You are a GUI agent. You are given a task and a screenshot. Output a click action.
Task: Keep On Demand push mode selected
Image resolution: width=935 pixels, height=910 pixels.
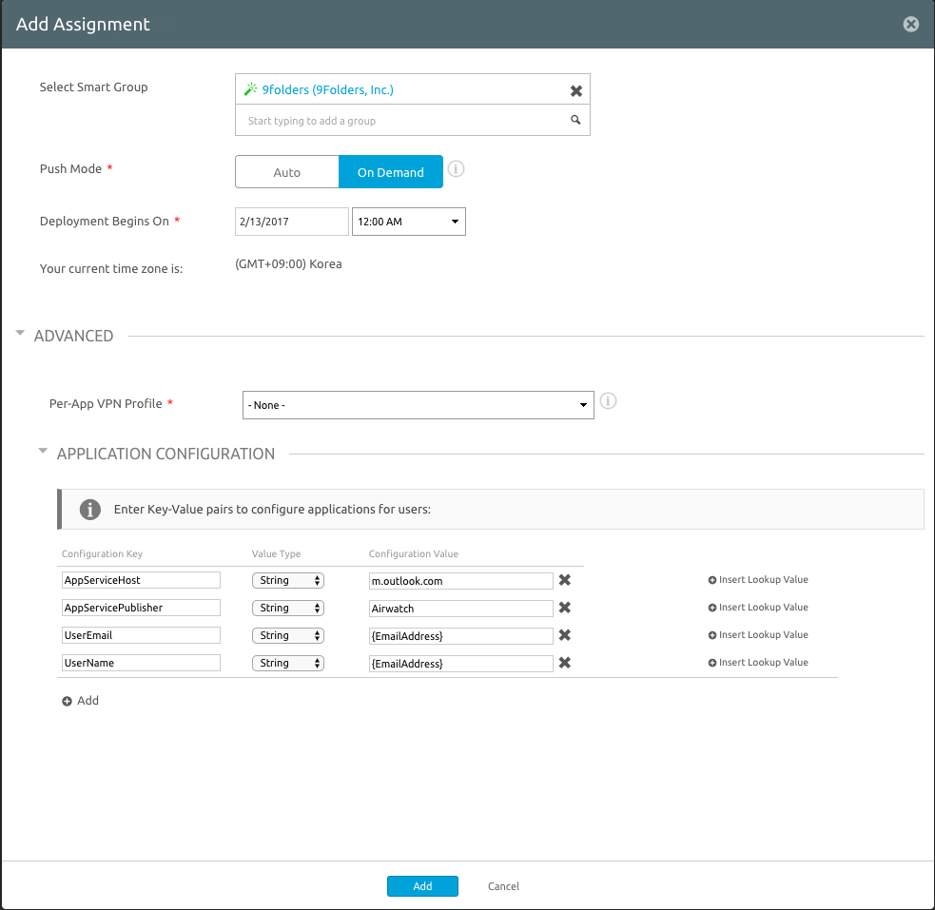(x=390, y=172)
